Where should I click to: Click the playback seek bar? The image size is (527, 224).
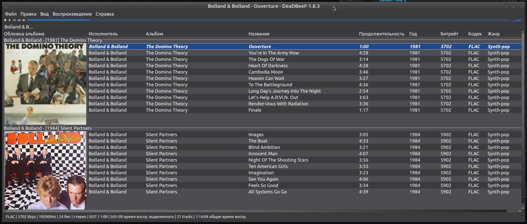coord(268,20)
